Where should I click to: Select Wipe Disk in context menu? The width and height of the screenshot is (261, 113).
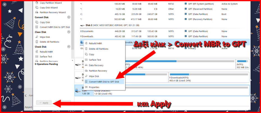[x=104, y=76]
